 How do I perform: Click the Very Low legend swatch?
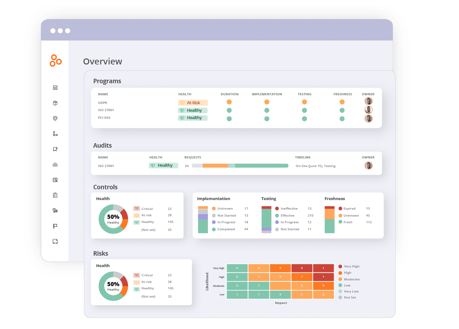pyautogui.click(x=340, y=292)
